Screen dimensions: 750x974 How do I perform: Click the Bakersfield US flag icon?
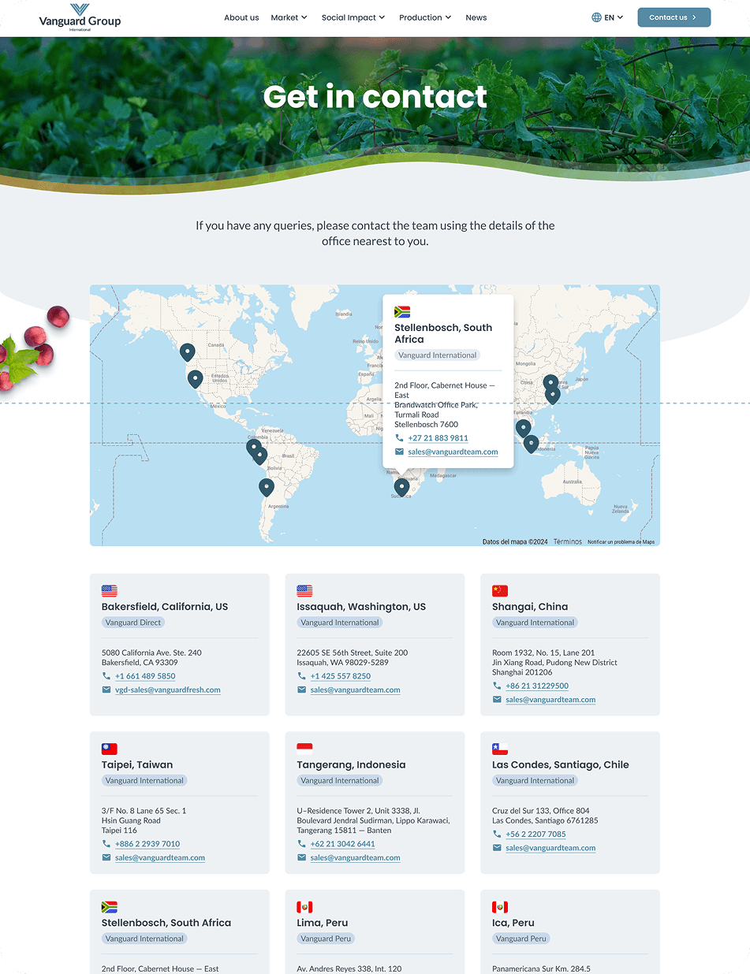point(110,591)
